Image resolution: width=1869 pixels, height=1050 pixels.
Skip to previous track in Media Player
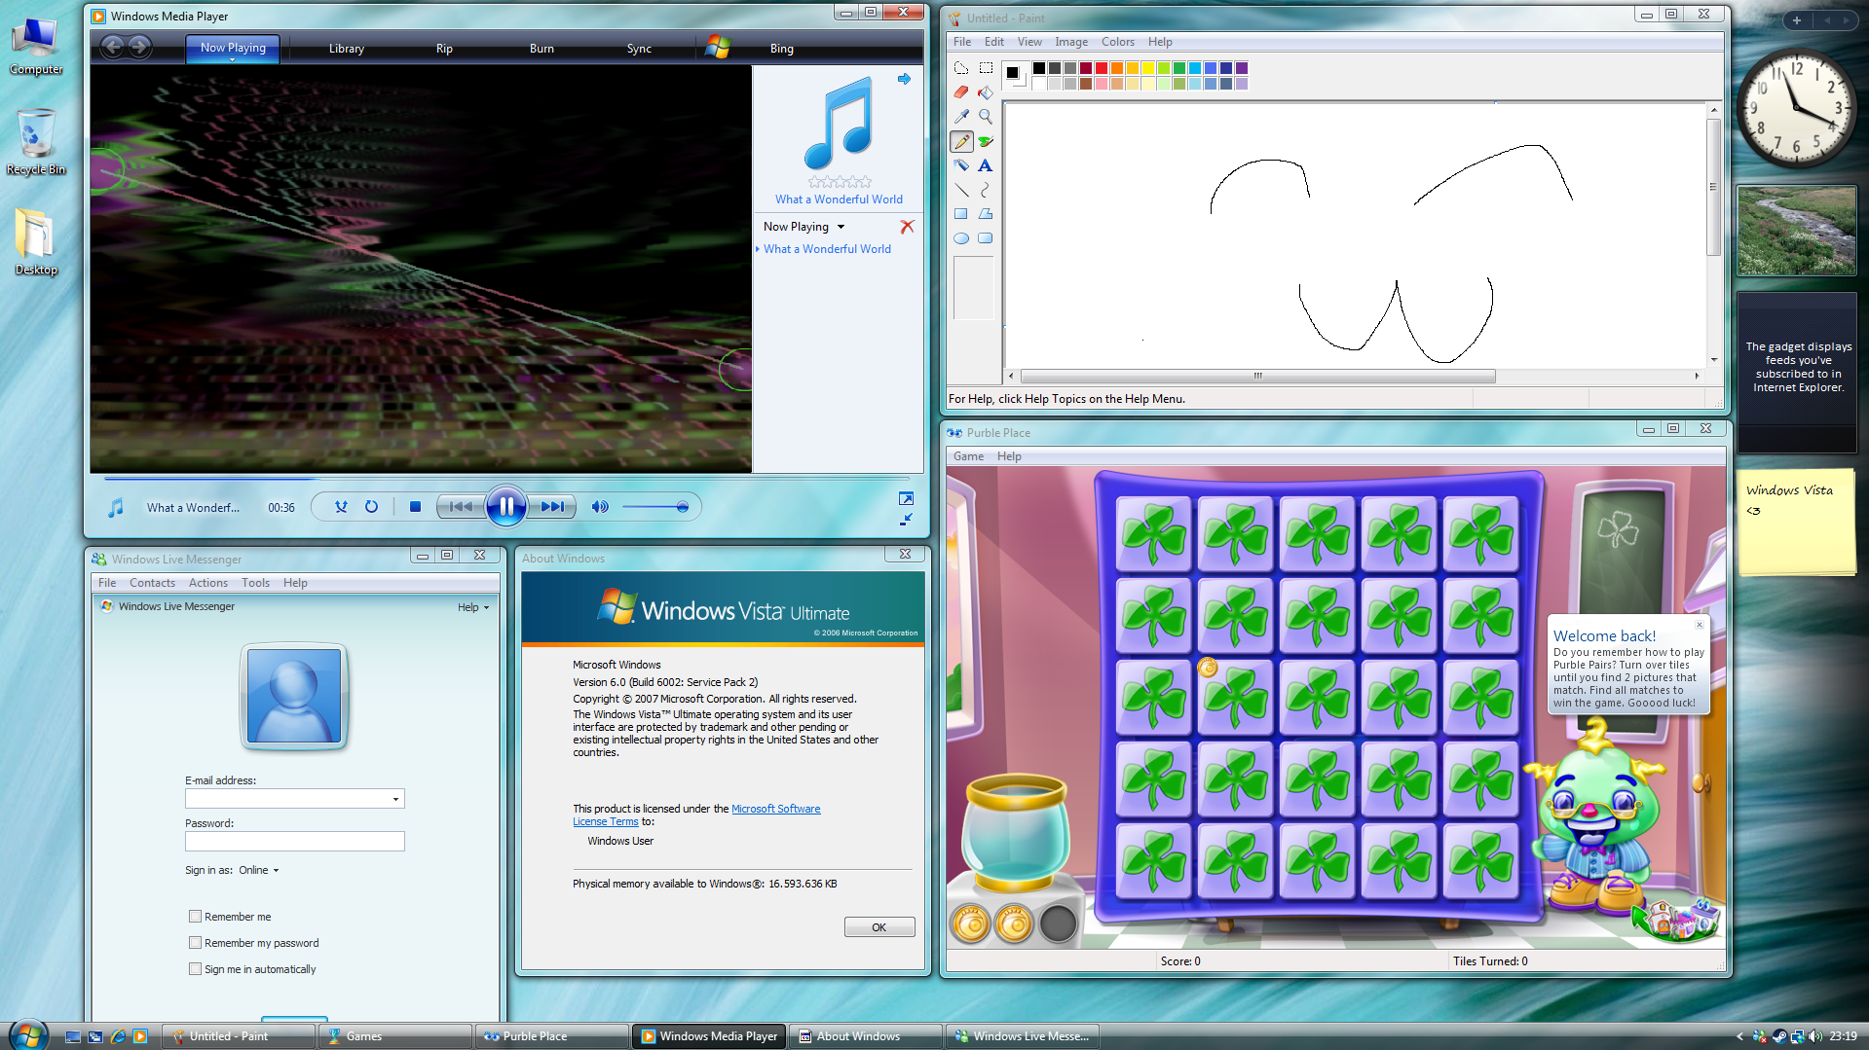tap(462, 507)
